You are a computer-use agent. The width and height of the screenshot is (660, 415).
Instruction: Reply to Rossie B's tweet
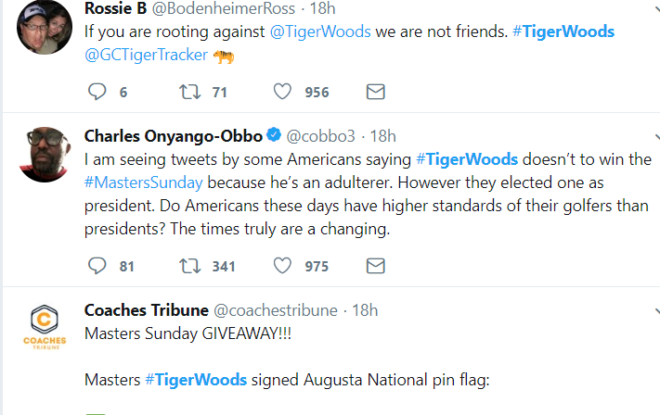point(97,92)
